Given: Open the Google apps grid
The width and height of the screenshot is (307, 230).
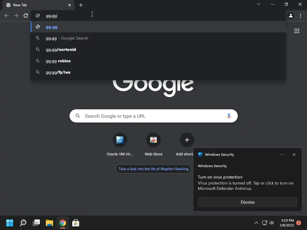Looking at the screenshot, I should pyautogui.click(x=297, y=31).
